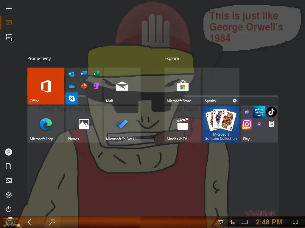This screenshot has width=305, height=228.
Task: Open Pictures from the sidebar
Action: pos(9,180)
